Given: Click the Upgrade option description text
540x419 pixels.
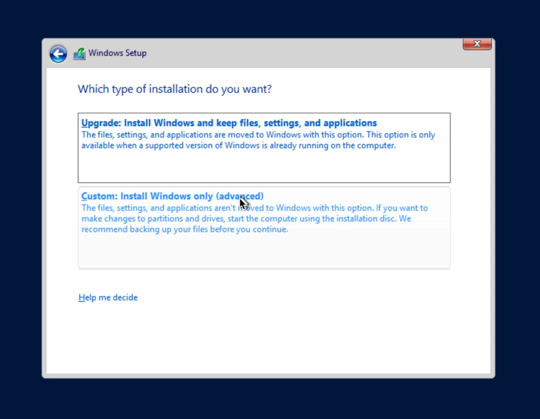Looking at the screenshot, I should click(257, 140).
